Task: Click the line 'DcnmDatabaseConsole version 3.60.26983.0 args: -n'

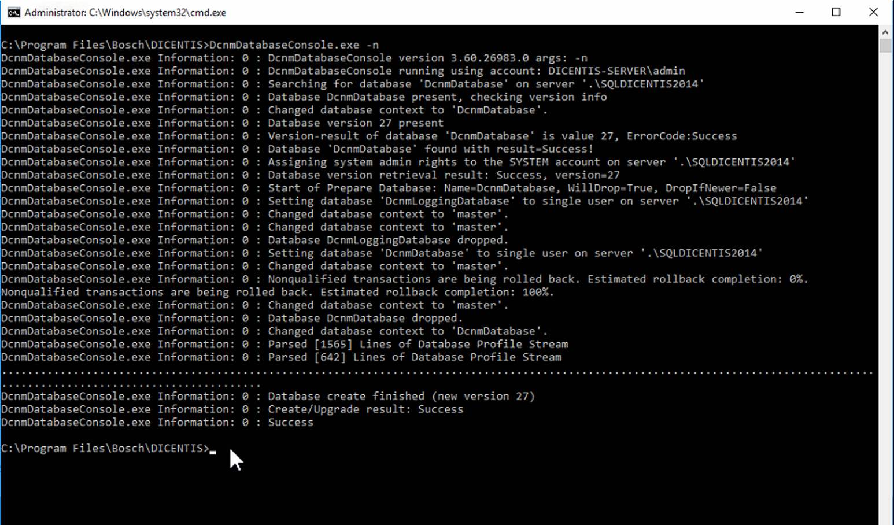Action: point(427,58)
